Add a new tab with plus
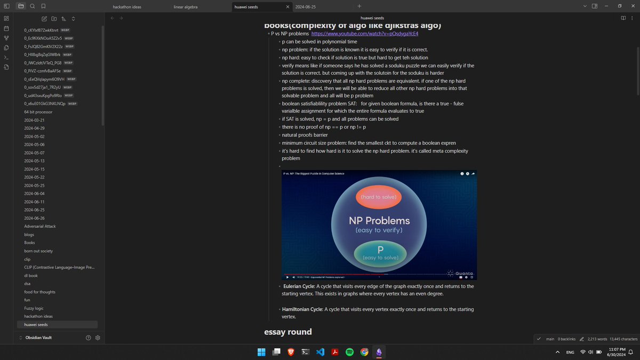This screenshot has width=640, height=360. pos(359,6)
